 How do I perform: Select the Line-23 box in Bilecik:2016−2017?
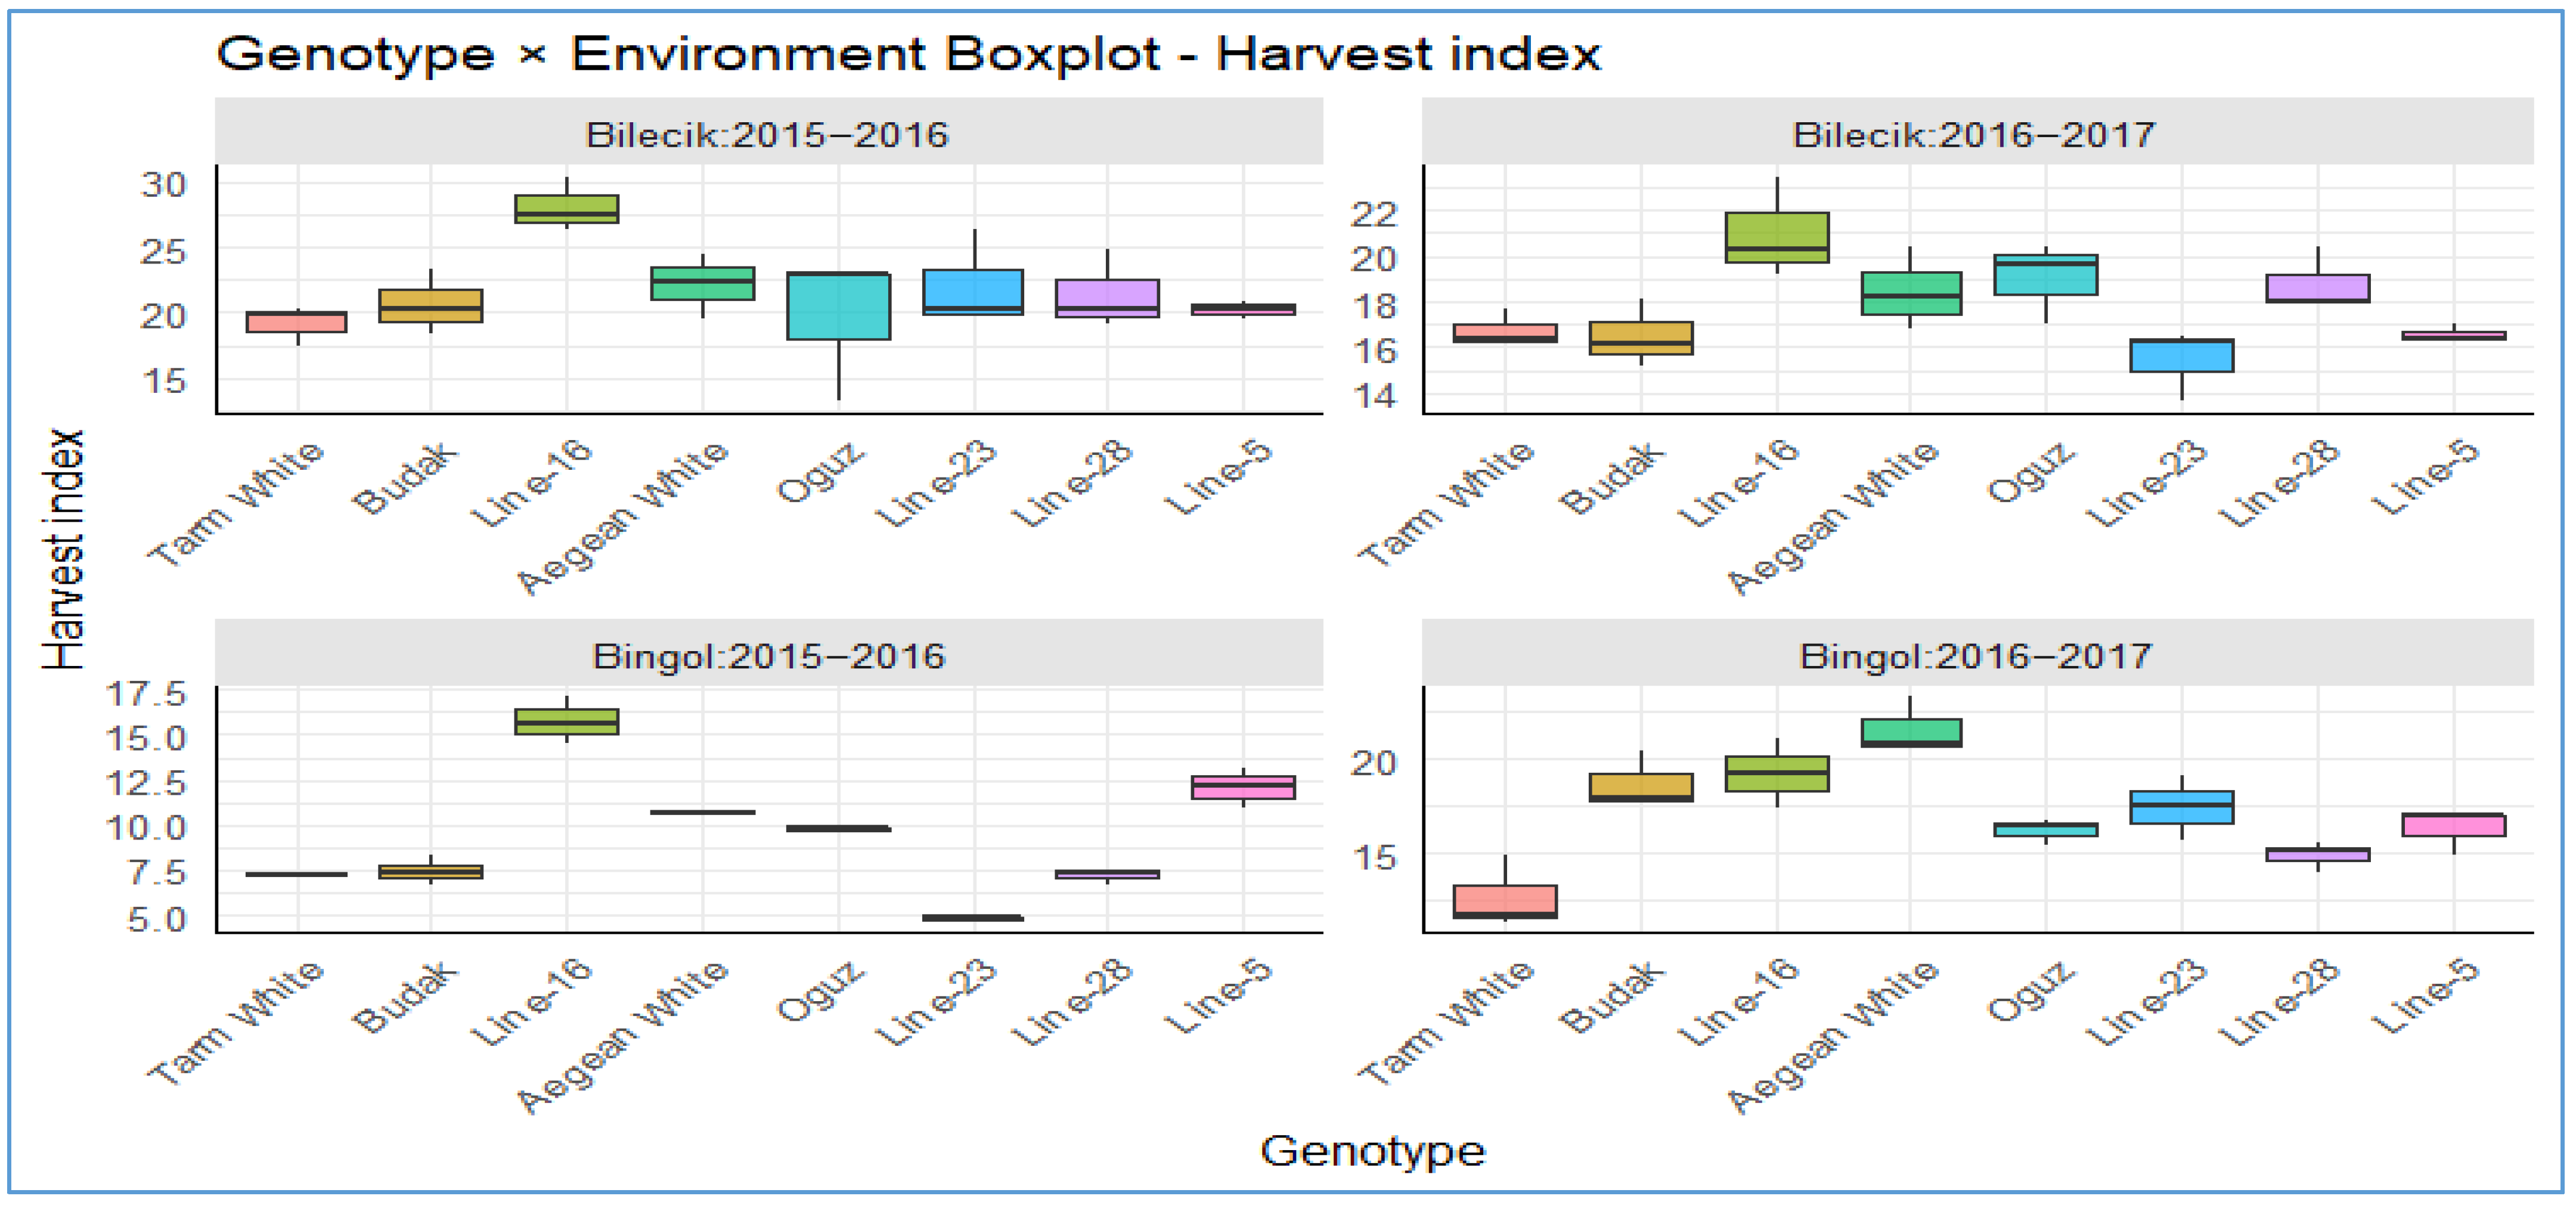[2182, 355]
